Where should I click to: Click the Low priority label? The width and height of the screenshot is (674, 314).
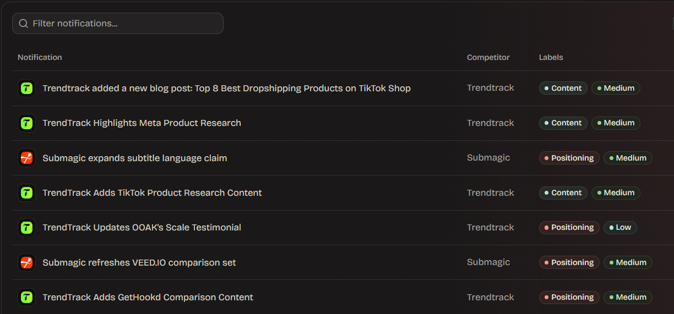(x=620, y=227)
